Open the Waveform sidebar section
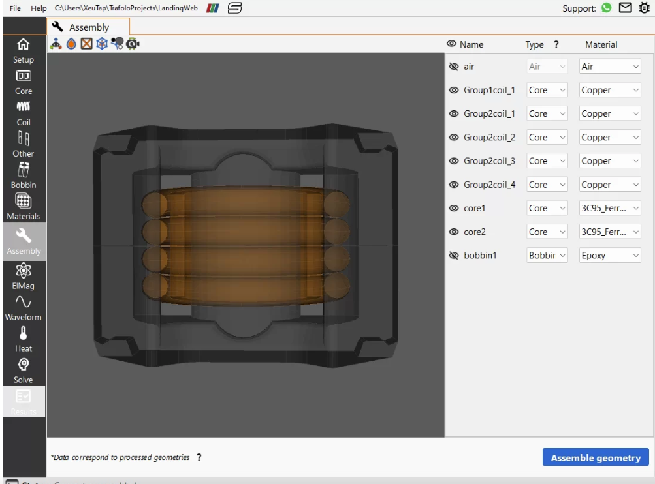 point(24,307)
